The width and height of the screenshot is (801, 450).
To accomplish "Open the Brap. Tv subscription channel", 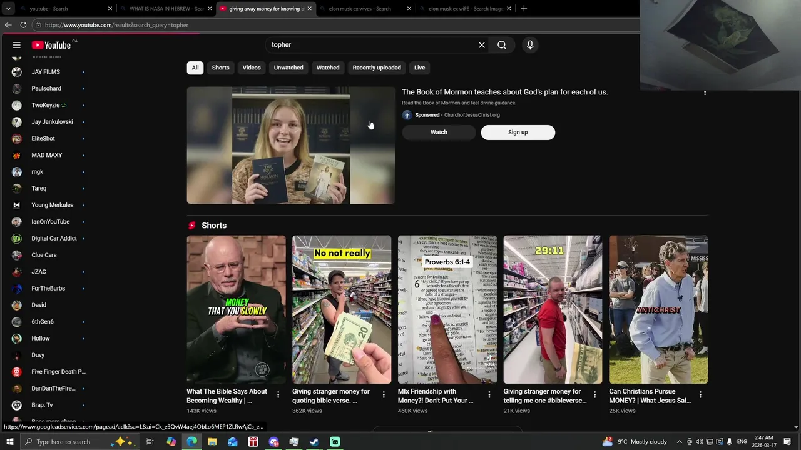I will point(42,405).
